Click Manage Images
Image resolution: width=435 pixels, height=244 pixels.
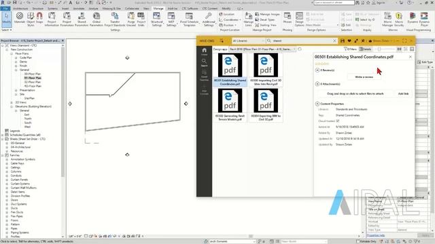[x=267, y=14]
